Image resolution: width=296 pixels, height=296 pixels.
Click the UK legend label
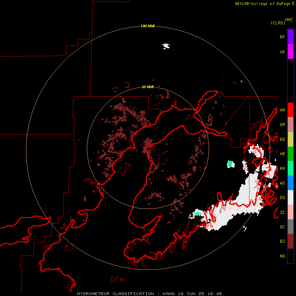[282, 52]
